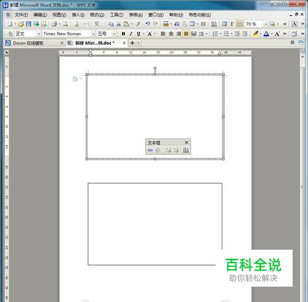
Task: Open a file with the folder icon
Action: point(21,24)
